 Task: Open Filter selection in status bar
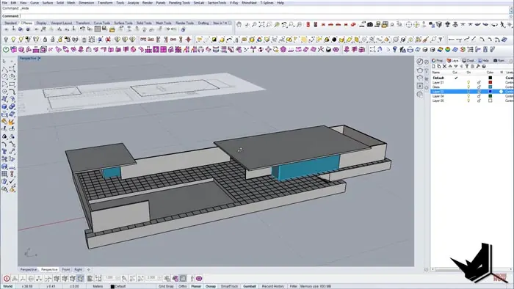[x=293, y=286]
